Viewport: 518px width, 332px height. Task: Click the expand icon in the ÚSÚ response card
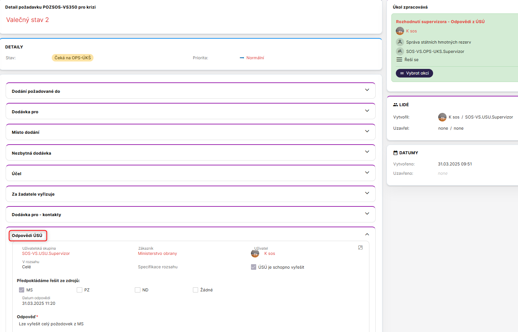[360, 247]
